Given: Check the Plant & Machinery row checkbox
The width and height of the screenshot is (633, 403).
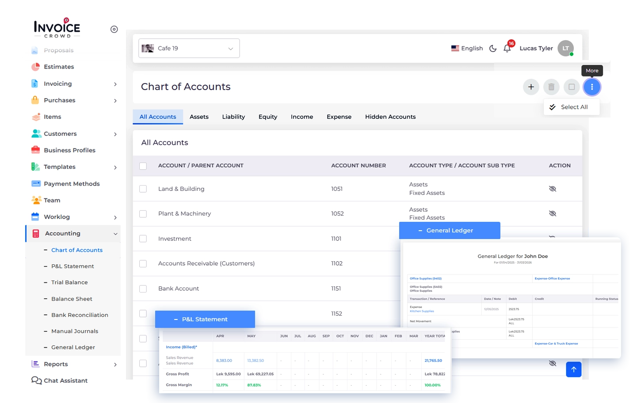Looking at the screenshot, I should (x=143, y=214).
